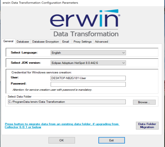Select the Proxy Settings tab

tap(83, 42)
